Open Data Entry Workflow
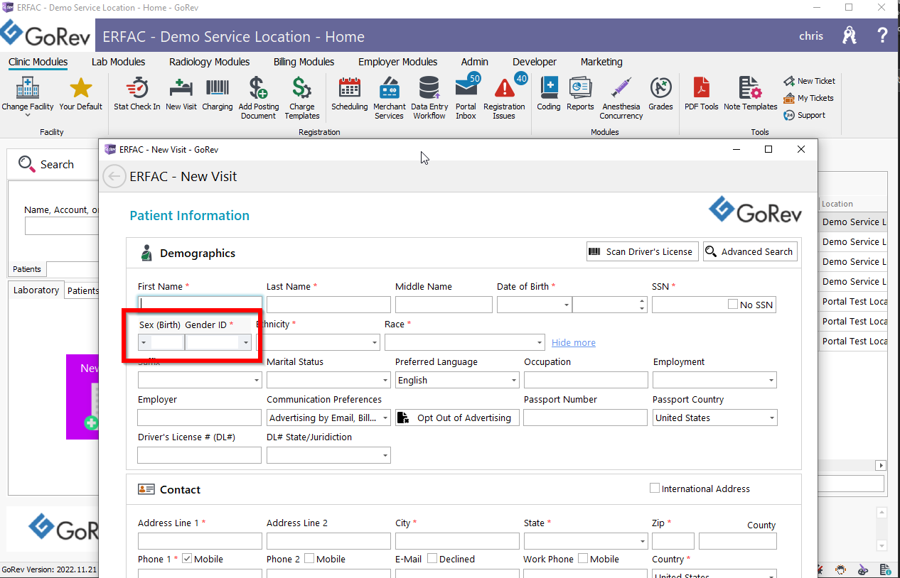Viewport: 900px width, 578px height. point(429,98)
